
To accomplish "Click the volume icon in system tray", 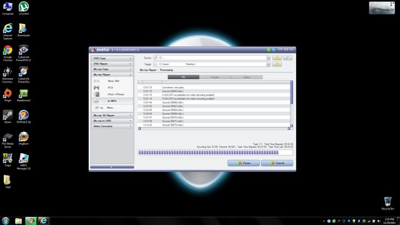I will point(379,221).
